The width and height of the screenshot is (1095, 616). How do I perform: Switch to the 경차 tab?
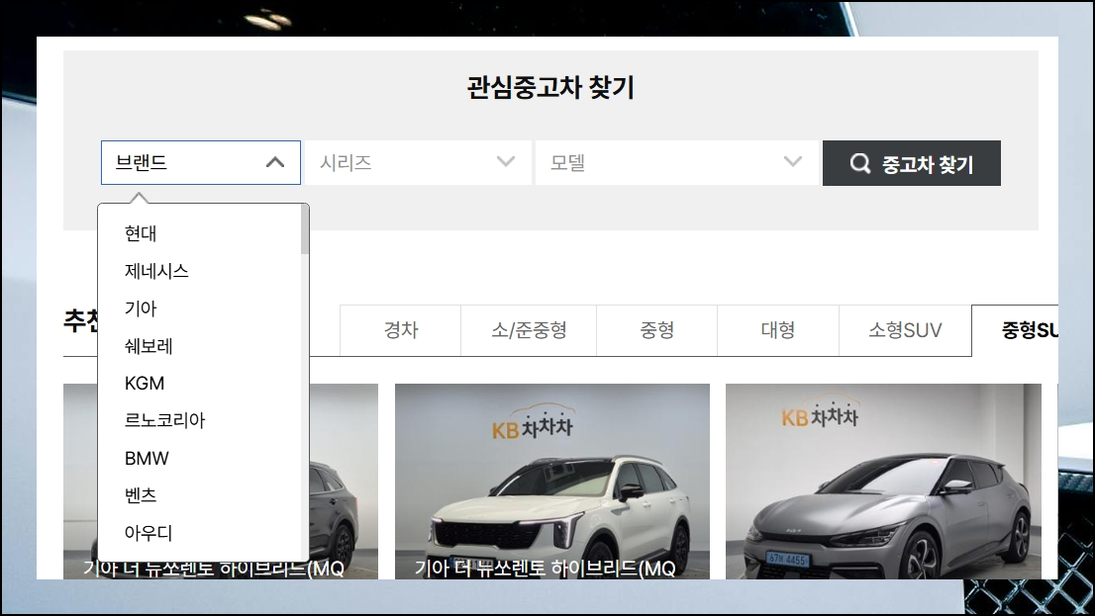400,330
